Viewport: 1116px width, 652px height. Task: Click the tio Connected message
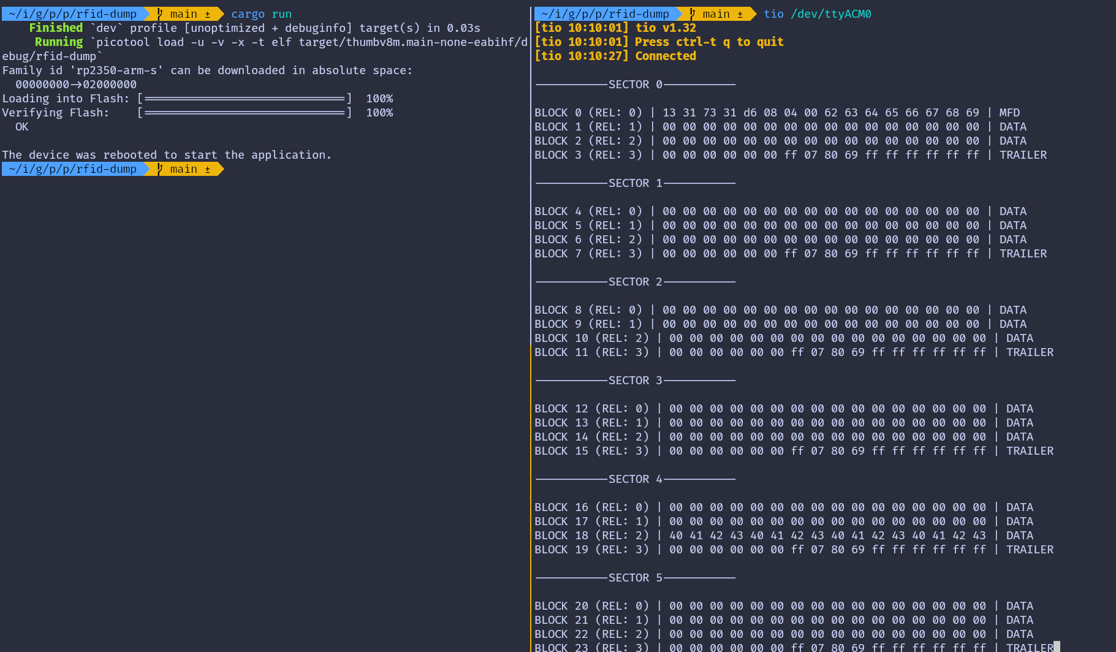(665, 56)
